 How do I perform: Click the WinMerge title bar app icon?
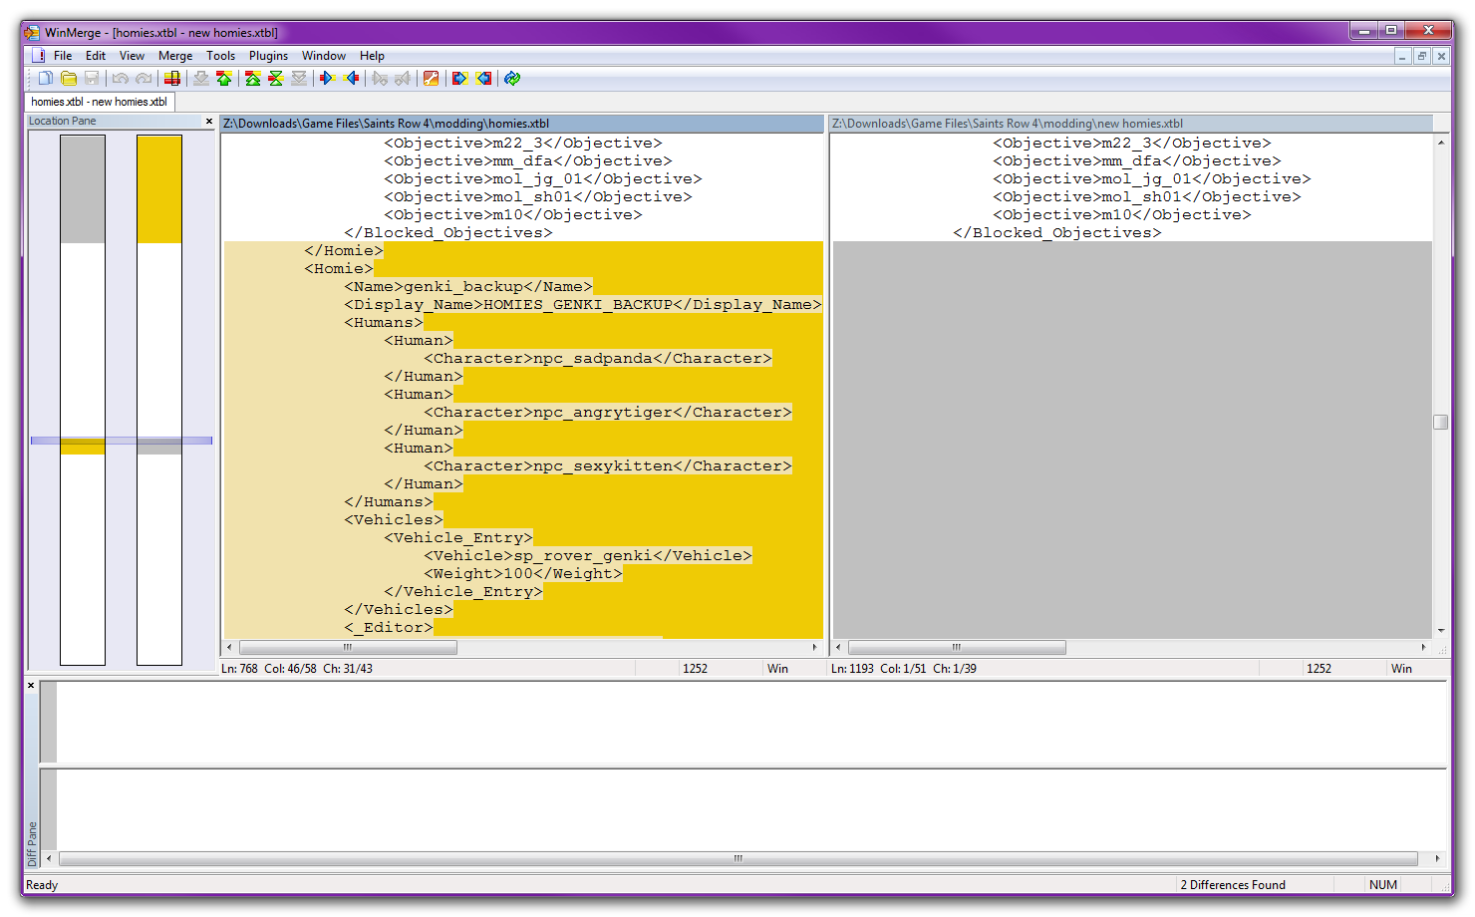click(32, 33)
